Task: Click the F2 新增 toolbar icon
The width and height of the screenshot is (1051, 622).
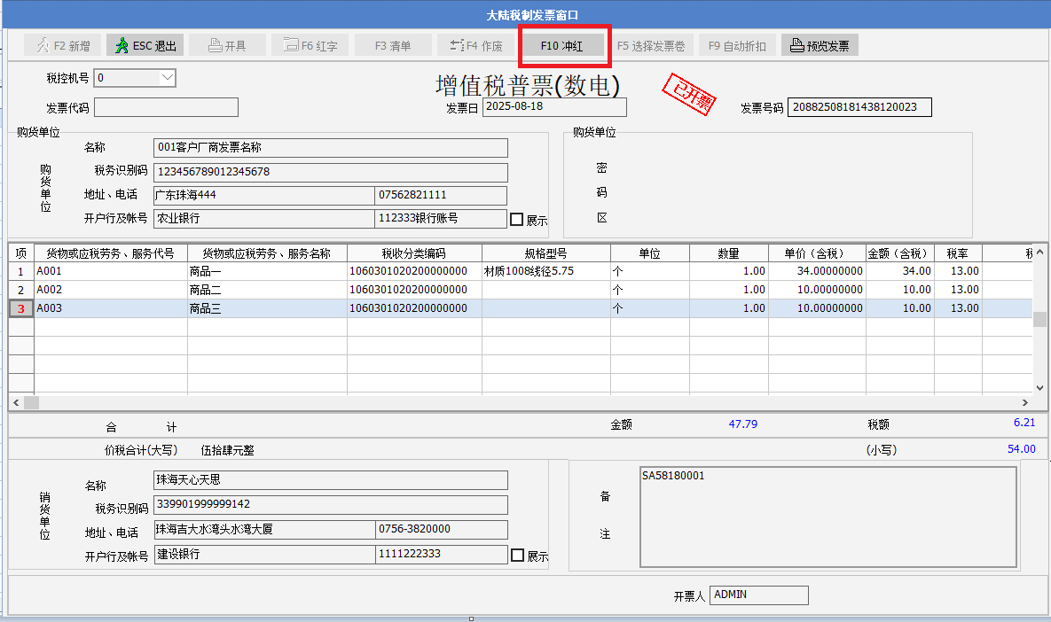Action: [43, 45]
